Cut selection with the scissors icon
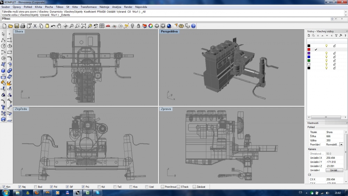The height and width of the screenshot is (196, 348). pyautogui.click(x=35, y=26)
